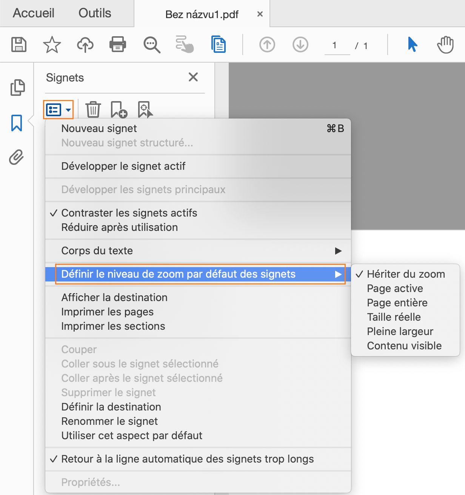Choose Définir la destination
This screenshot has height=495, width=465.
tap(111, 407)
